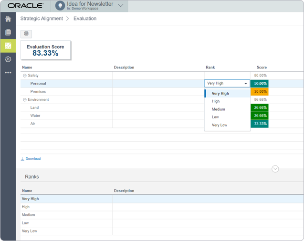The height and width of the screenshot is (241, 304).
Task: Open the settings gear in sidebar
Action: (x=8, y=59)
